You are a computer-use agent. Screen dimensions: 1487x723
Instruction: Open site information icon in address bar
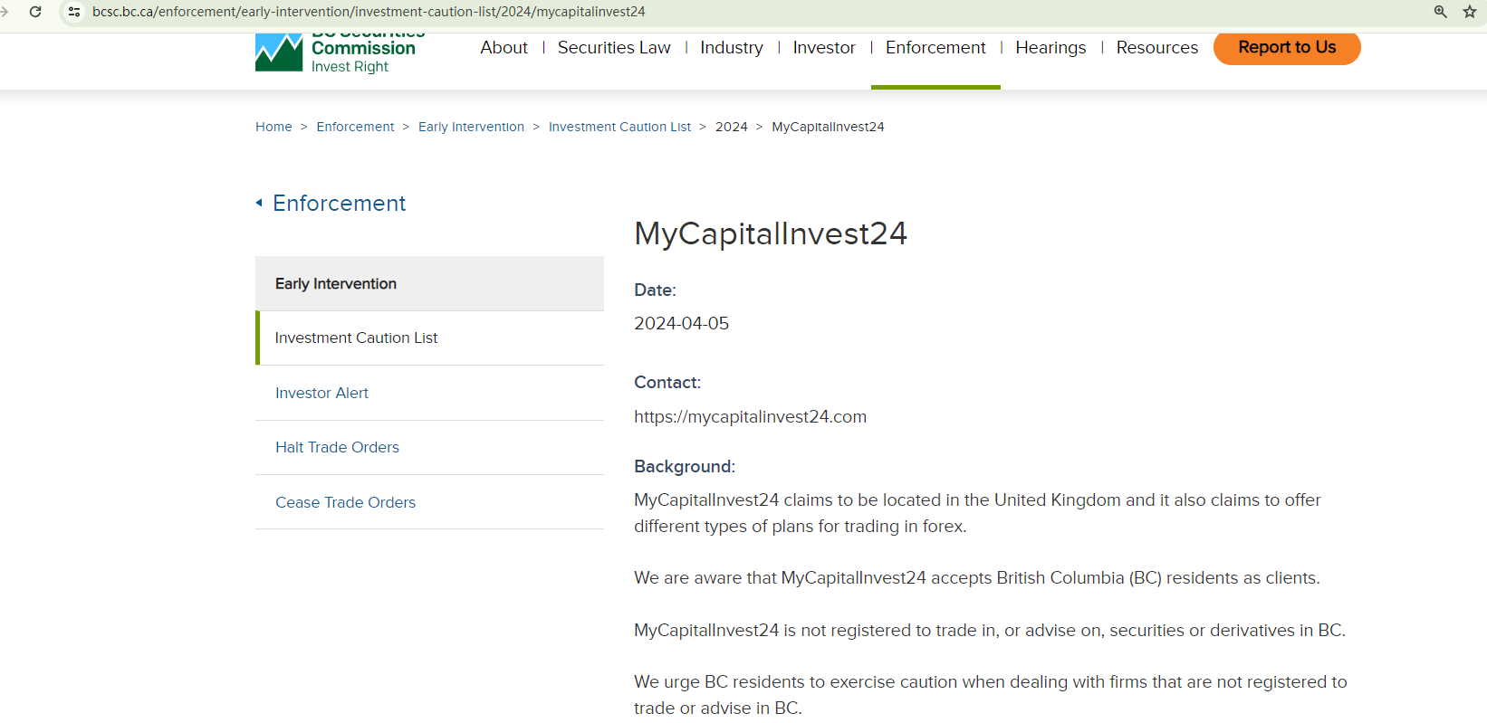74,12
